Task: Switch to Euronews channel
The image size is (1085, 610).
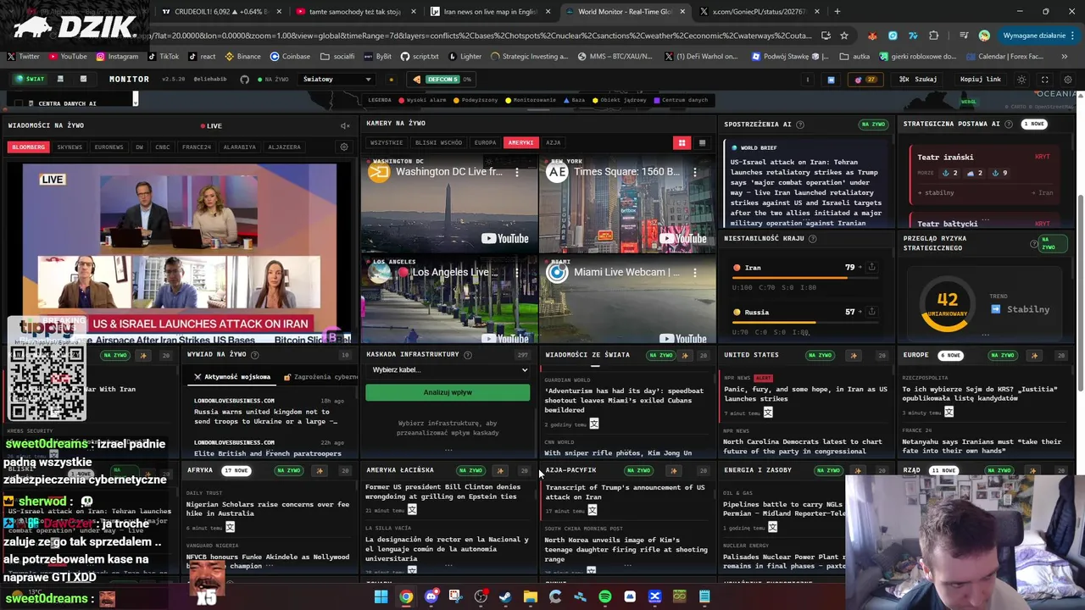Action: coord(108,147)
